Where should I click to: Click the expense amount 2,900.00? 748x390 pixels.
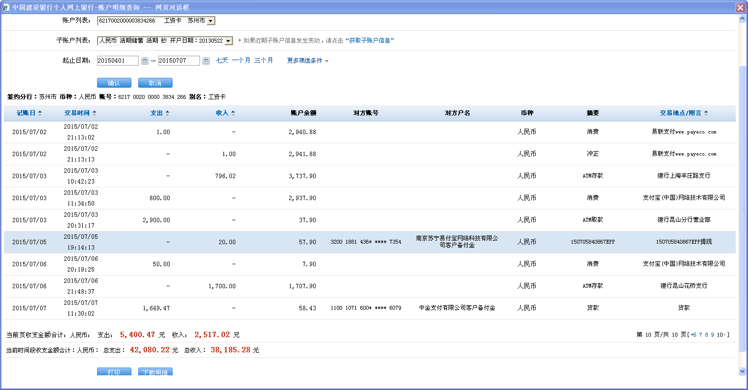[x=156, y=220]
